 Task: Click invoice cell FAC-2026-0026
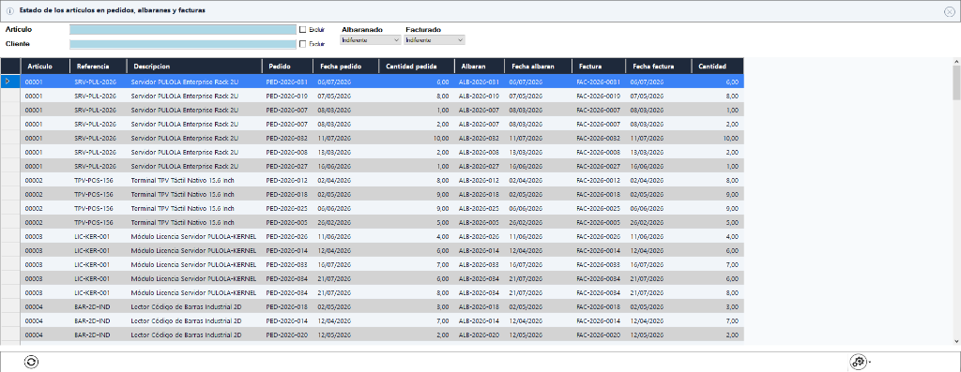599,236
